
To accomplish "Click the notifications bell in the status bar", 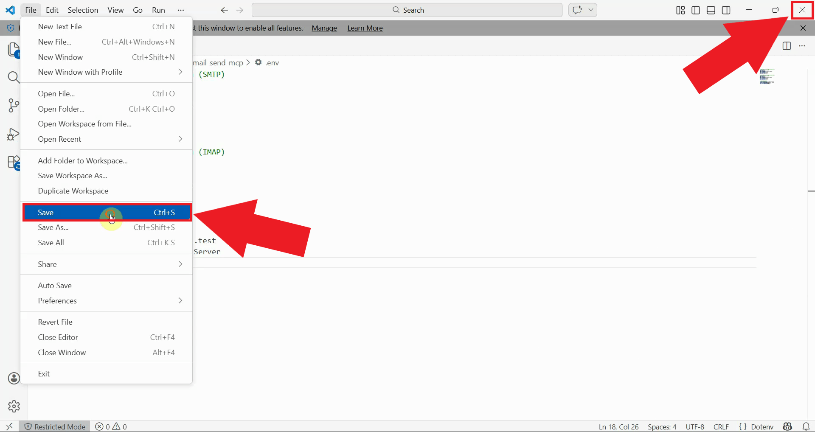I will (x=806, y=426).
